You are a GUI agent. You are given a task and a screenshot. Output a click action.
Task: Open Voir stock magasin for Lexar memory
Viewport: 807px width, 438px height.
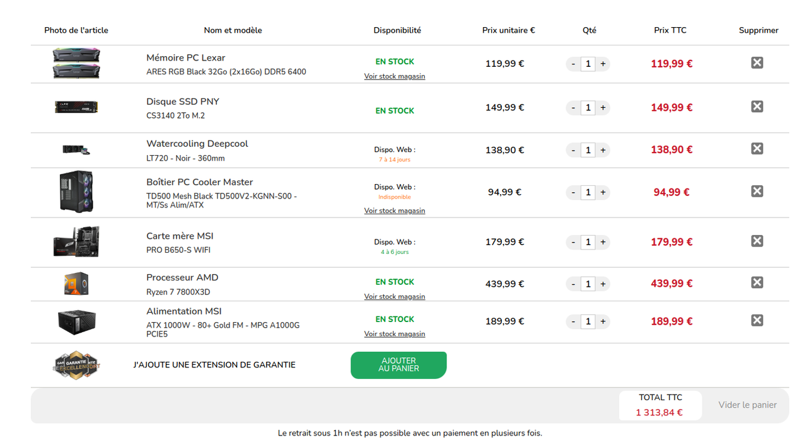point(395,76)
